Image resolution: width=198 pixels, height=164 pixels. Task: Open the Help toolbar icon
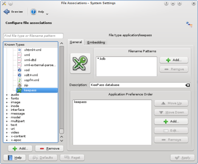coord(33,12)
